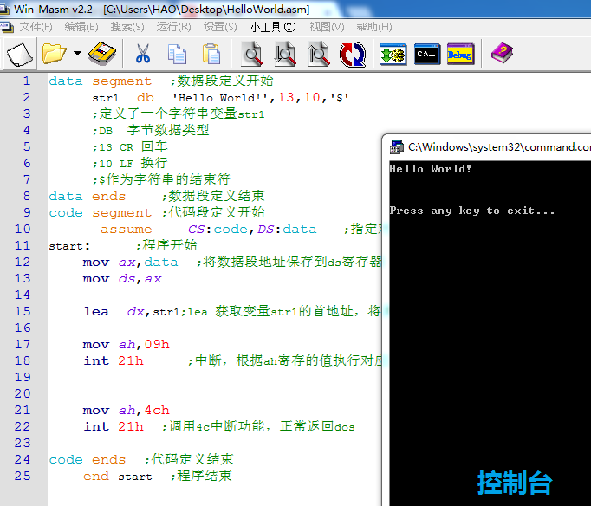This screenshot has width=591, height=506.
Task: Open the 设置(S) menu
Action: pos(220,27)
